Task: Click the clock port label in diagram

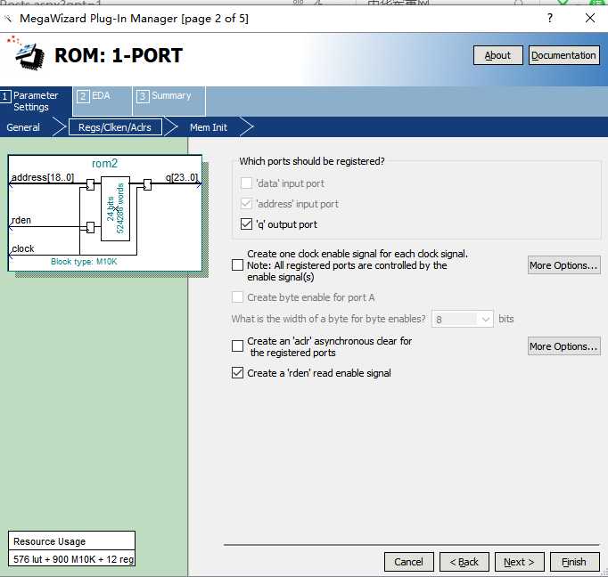Action: pos(23,248)
